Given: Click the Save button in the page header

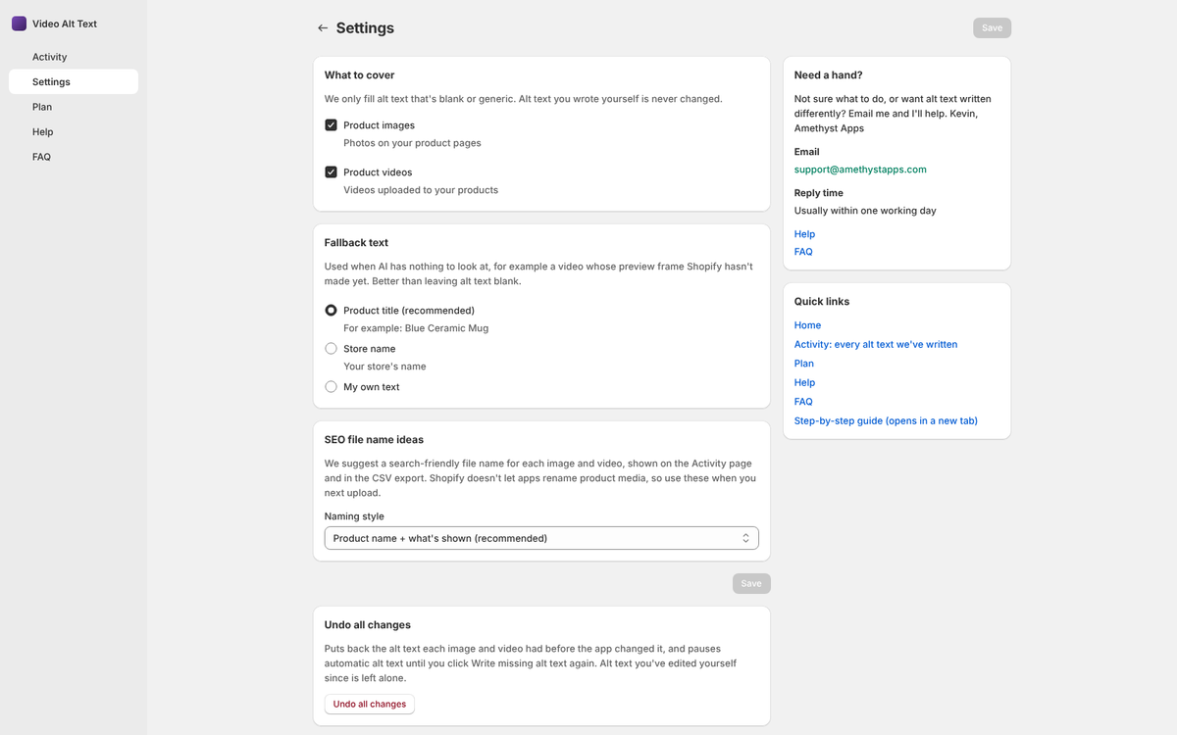Looking at the screenshot, I should pos(992,28).
